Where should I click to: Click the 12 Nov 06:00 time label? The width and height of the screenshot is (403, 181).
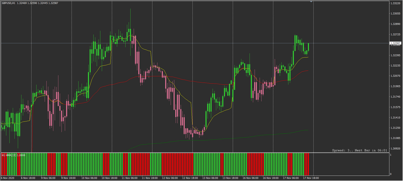pos(170,178)
